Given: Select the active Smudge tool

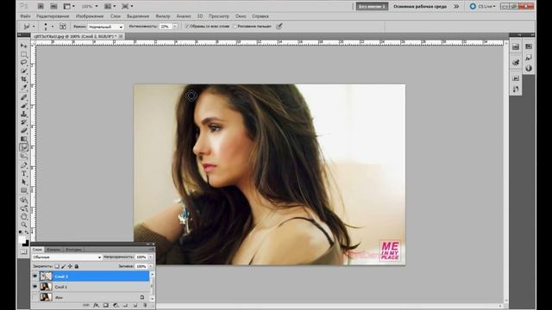Looking at the screenshot, I should point(23,148).
